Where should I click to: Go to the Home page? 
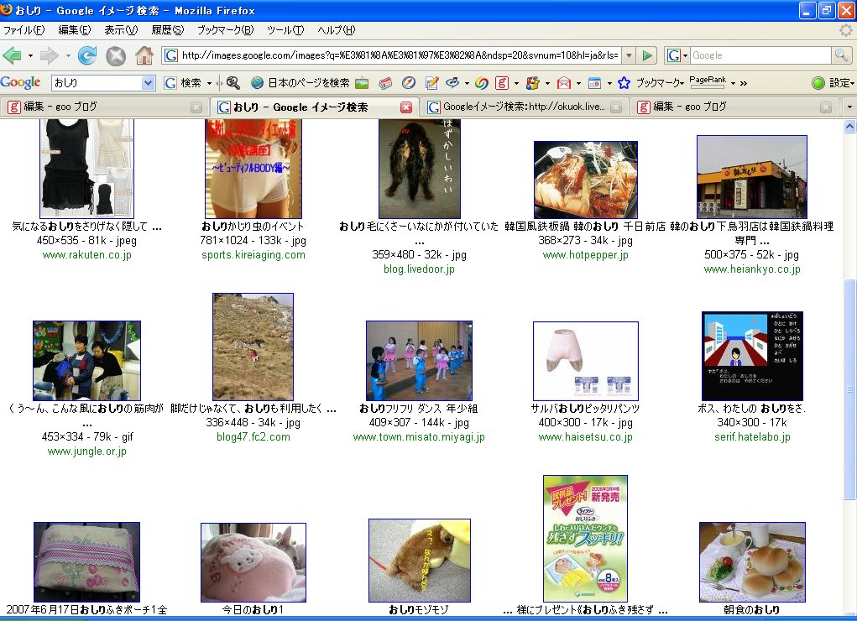click(144, 55)
